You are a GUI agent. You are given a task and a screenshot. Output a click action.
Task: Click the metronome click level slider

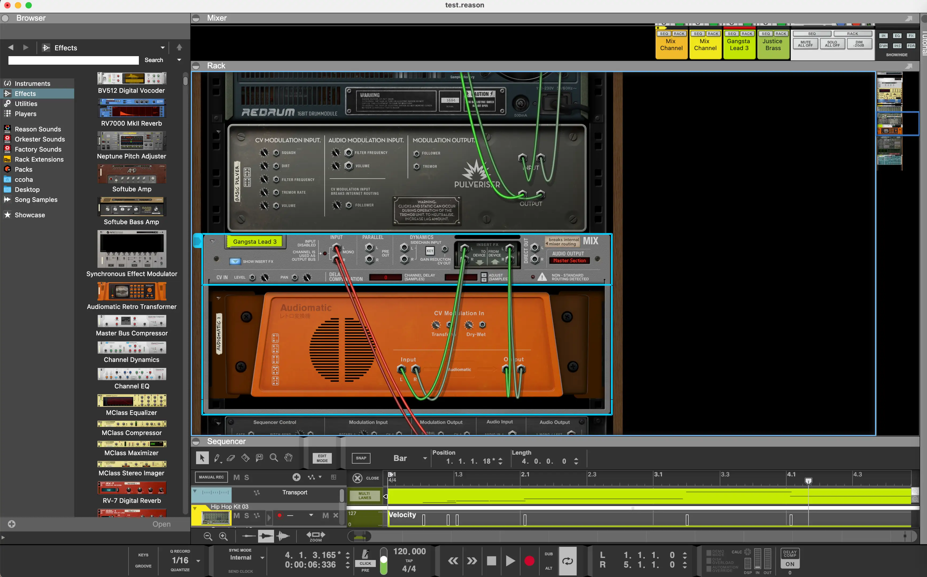pyautogui.click(x=383, y=560)
